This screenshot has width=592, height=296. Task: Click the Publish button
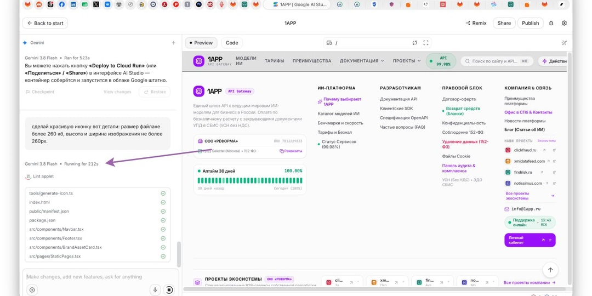click(x=531, y=23)
